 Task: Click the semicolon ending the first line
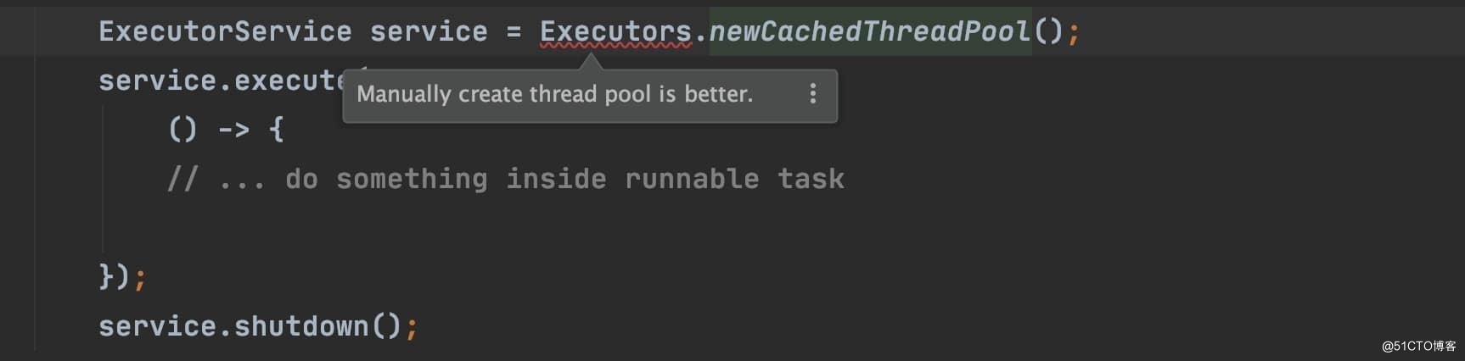pos(1074,32)
